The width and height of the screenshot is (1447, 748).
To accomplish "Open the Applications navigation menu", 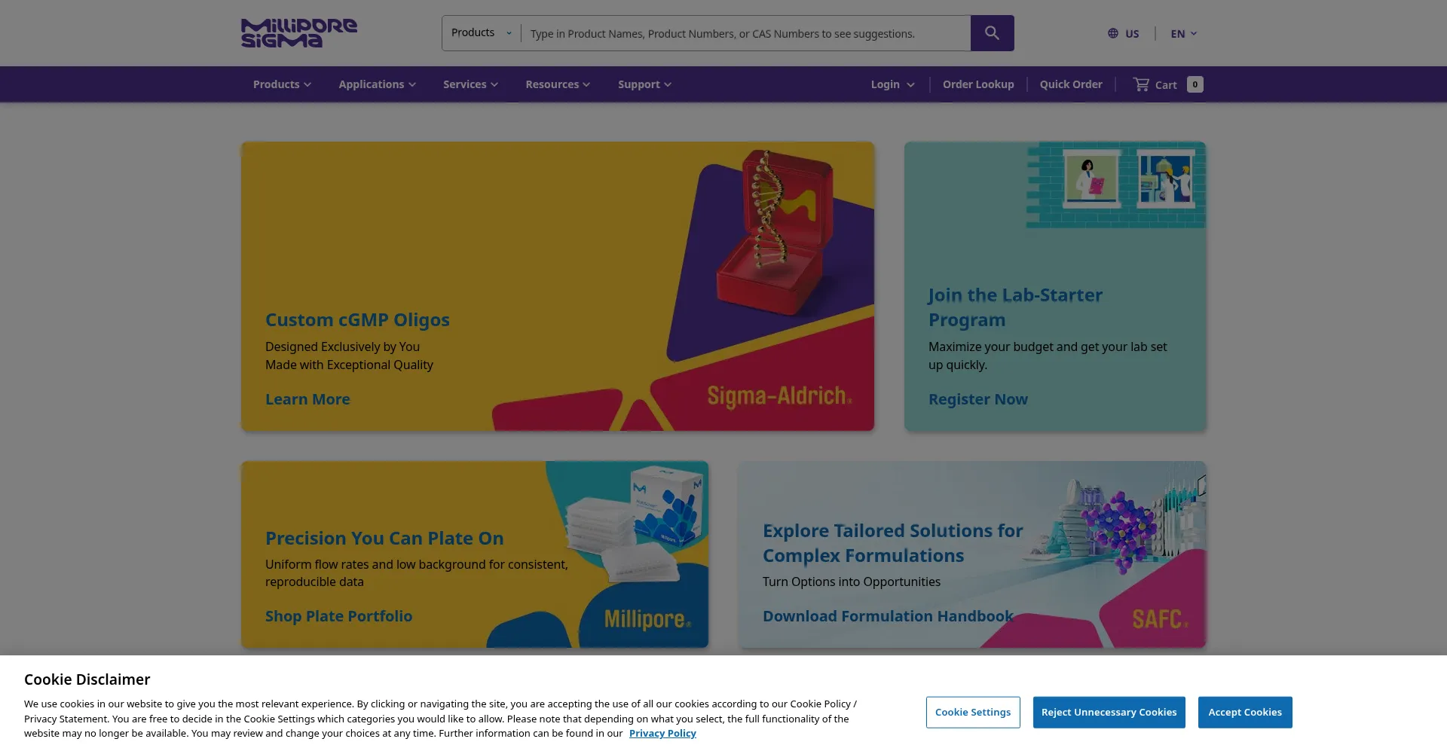I will [x=377, y=84].
